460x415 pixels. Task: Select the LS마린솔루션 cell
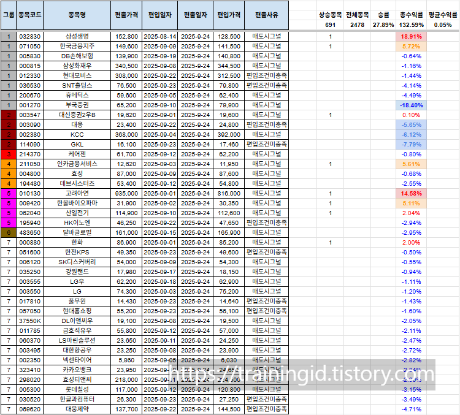point(77,340)
